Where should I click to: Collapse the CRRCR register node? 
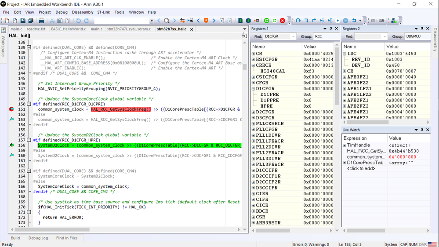pyautogui.click(x=254, y=65)
